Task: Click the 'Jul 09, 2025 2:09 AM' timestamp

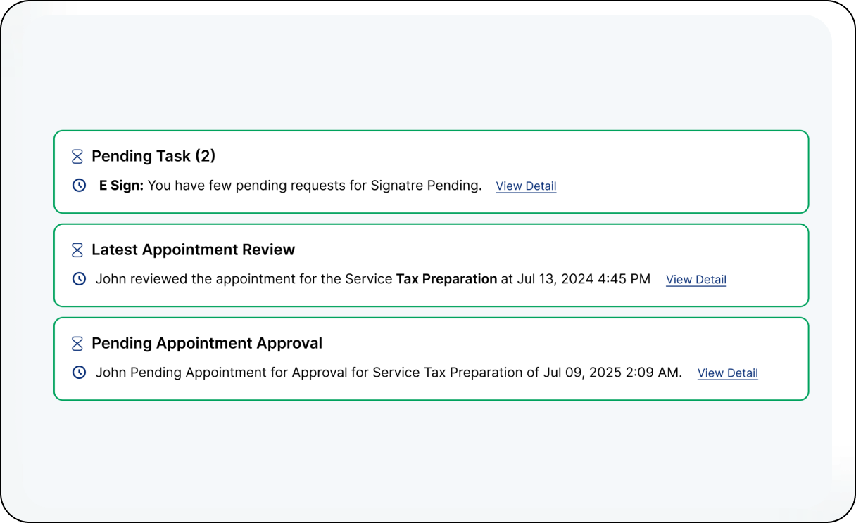Action: click(x=612, y=373)
